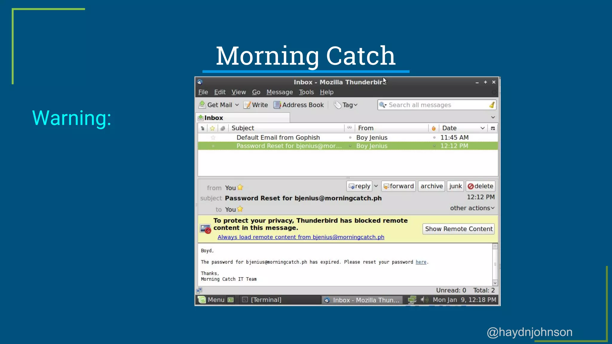Delete the open message

[x=481, y=186]
